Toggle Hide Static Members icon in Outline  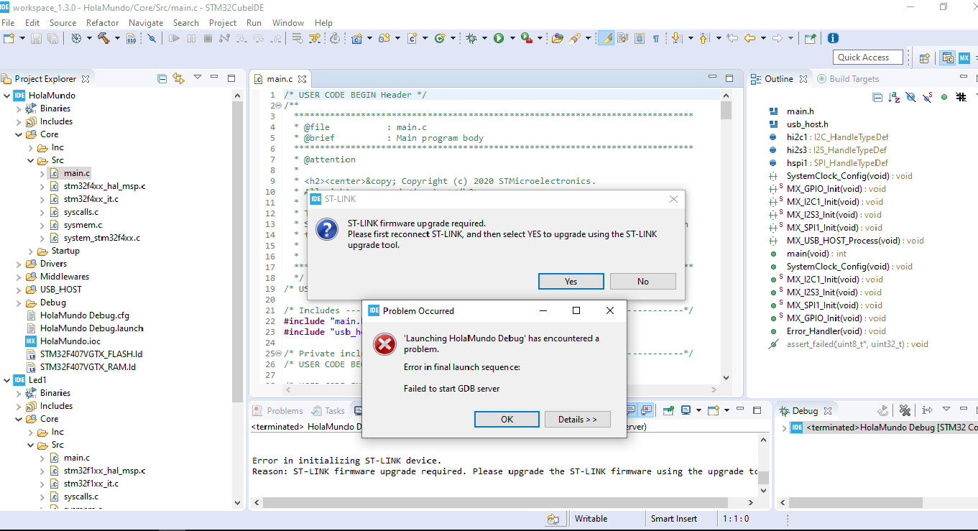tap(928, 97)
